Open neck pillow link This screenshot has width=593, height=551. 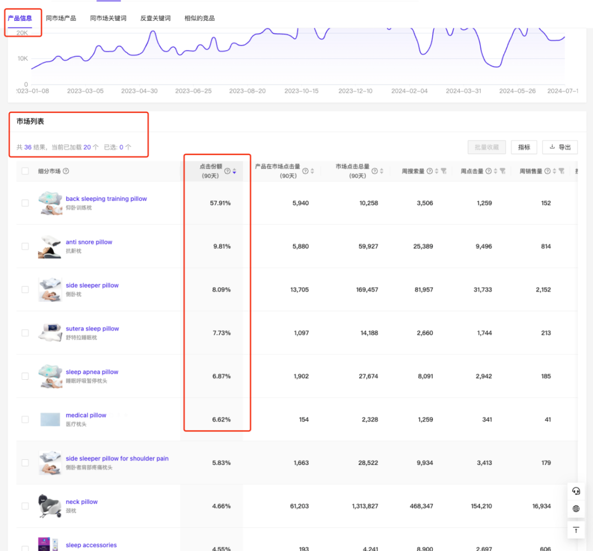(82, 502)
